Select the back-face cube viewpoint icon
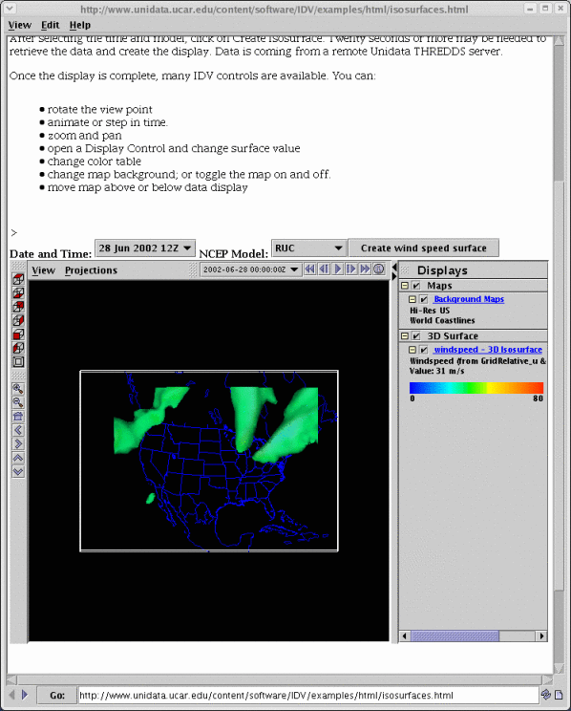This screenshot has height=711, width=571. pos(18,307)
